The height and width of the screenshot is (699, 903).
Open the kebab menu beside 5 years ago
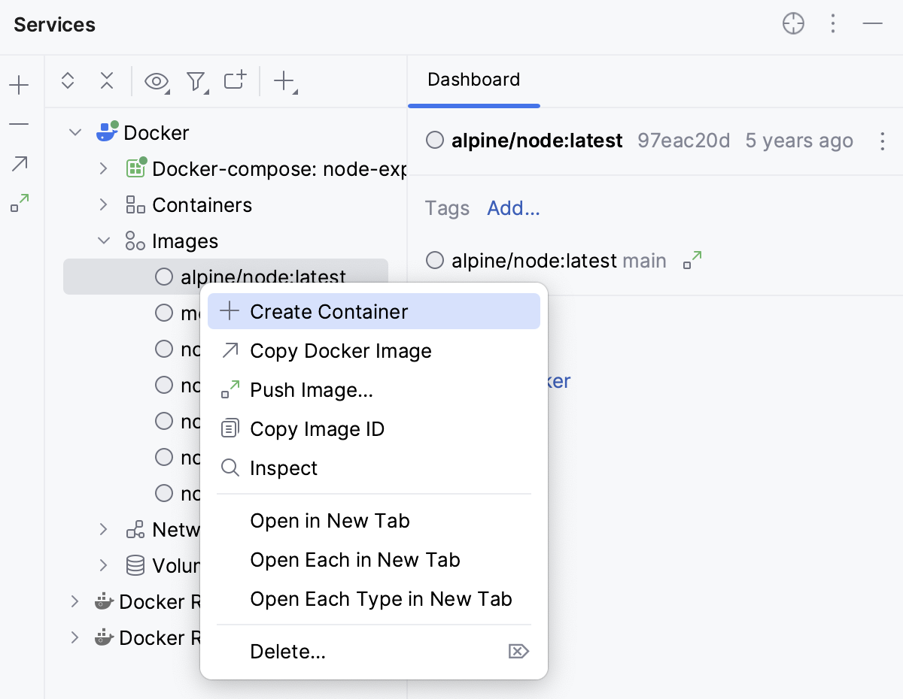click(883, 141)
